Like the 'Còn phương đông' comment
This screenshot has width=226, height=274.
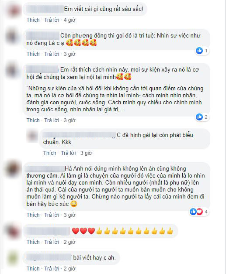pos(33,54)
